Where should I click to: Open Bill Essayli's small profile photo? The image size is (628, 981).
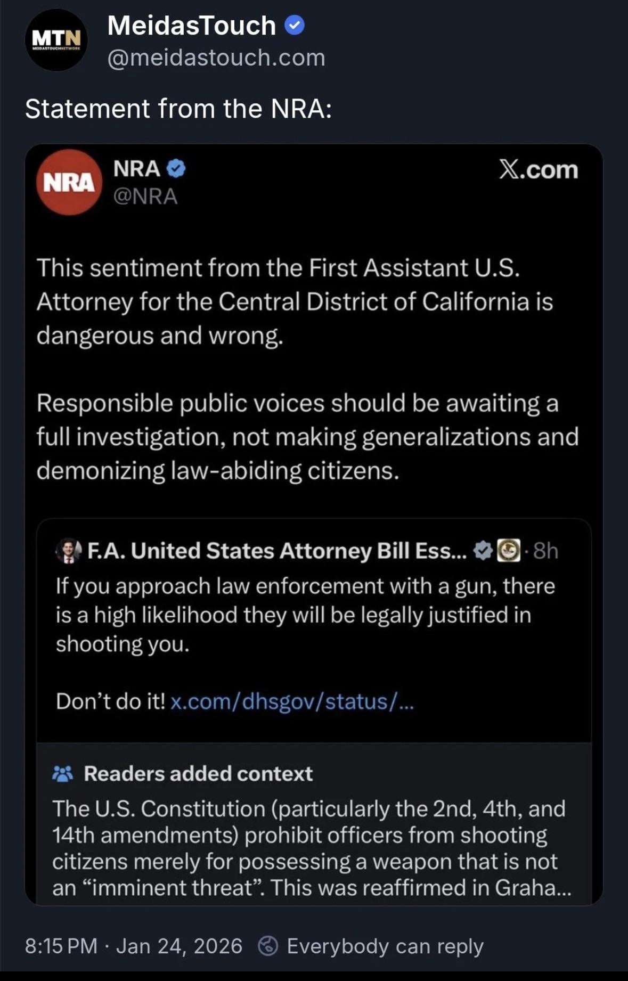(x=68, y=551)
